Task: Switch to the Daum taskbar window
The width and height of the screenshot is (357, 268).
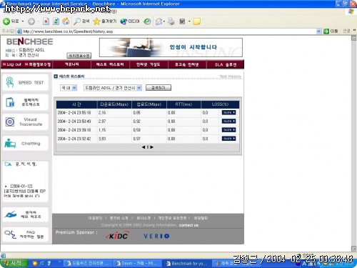Action: click(x=136, y=263)
